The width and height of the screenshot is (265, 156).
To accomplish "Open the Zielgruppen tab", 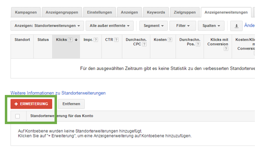I will (x=185, y=12).
